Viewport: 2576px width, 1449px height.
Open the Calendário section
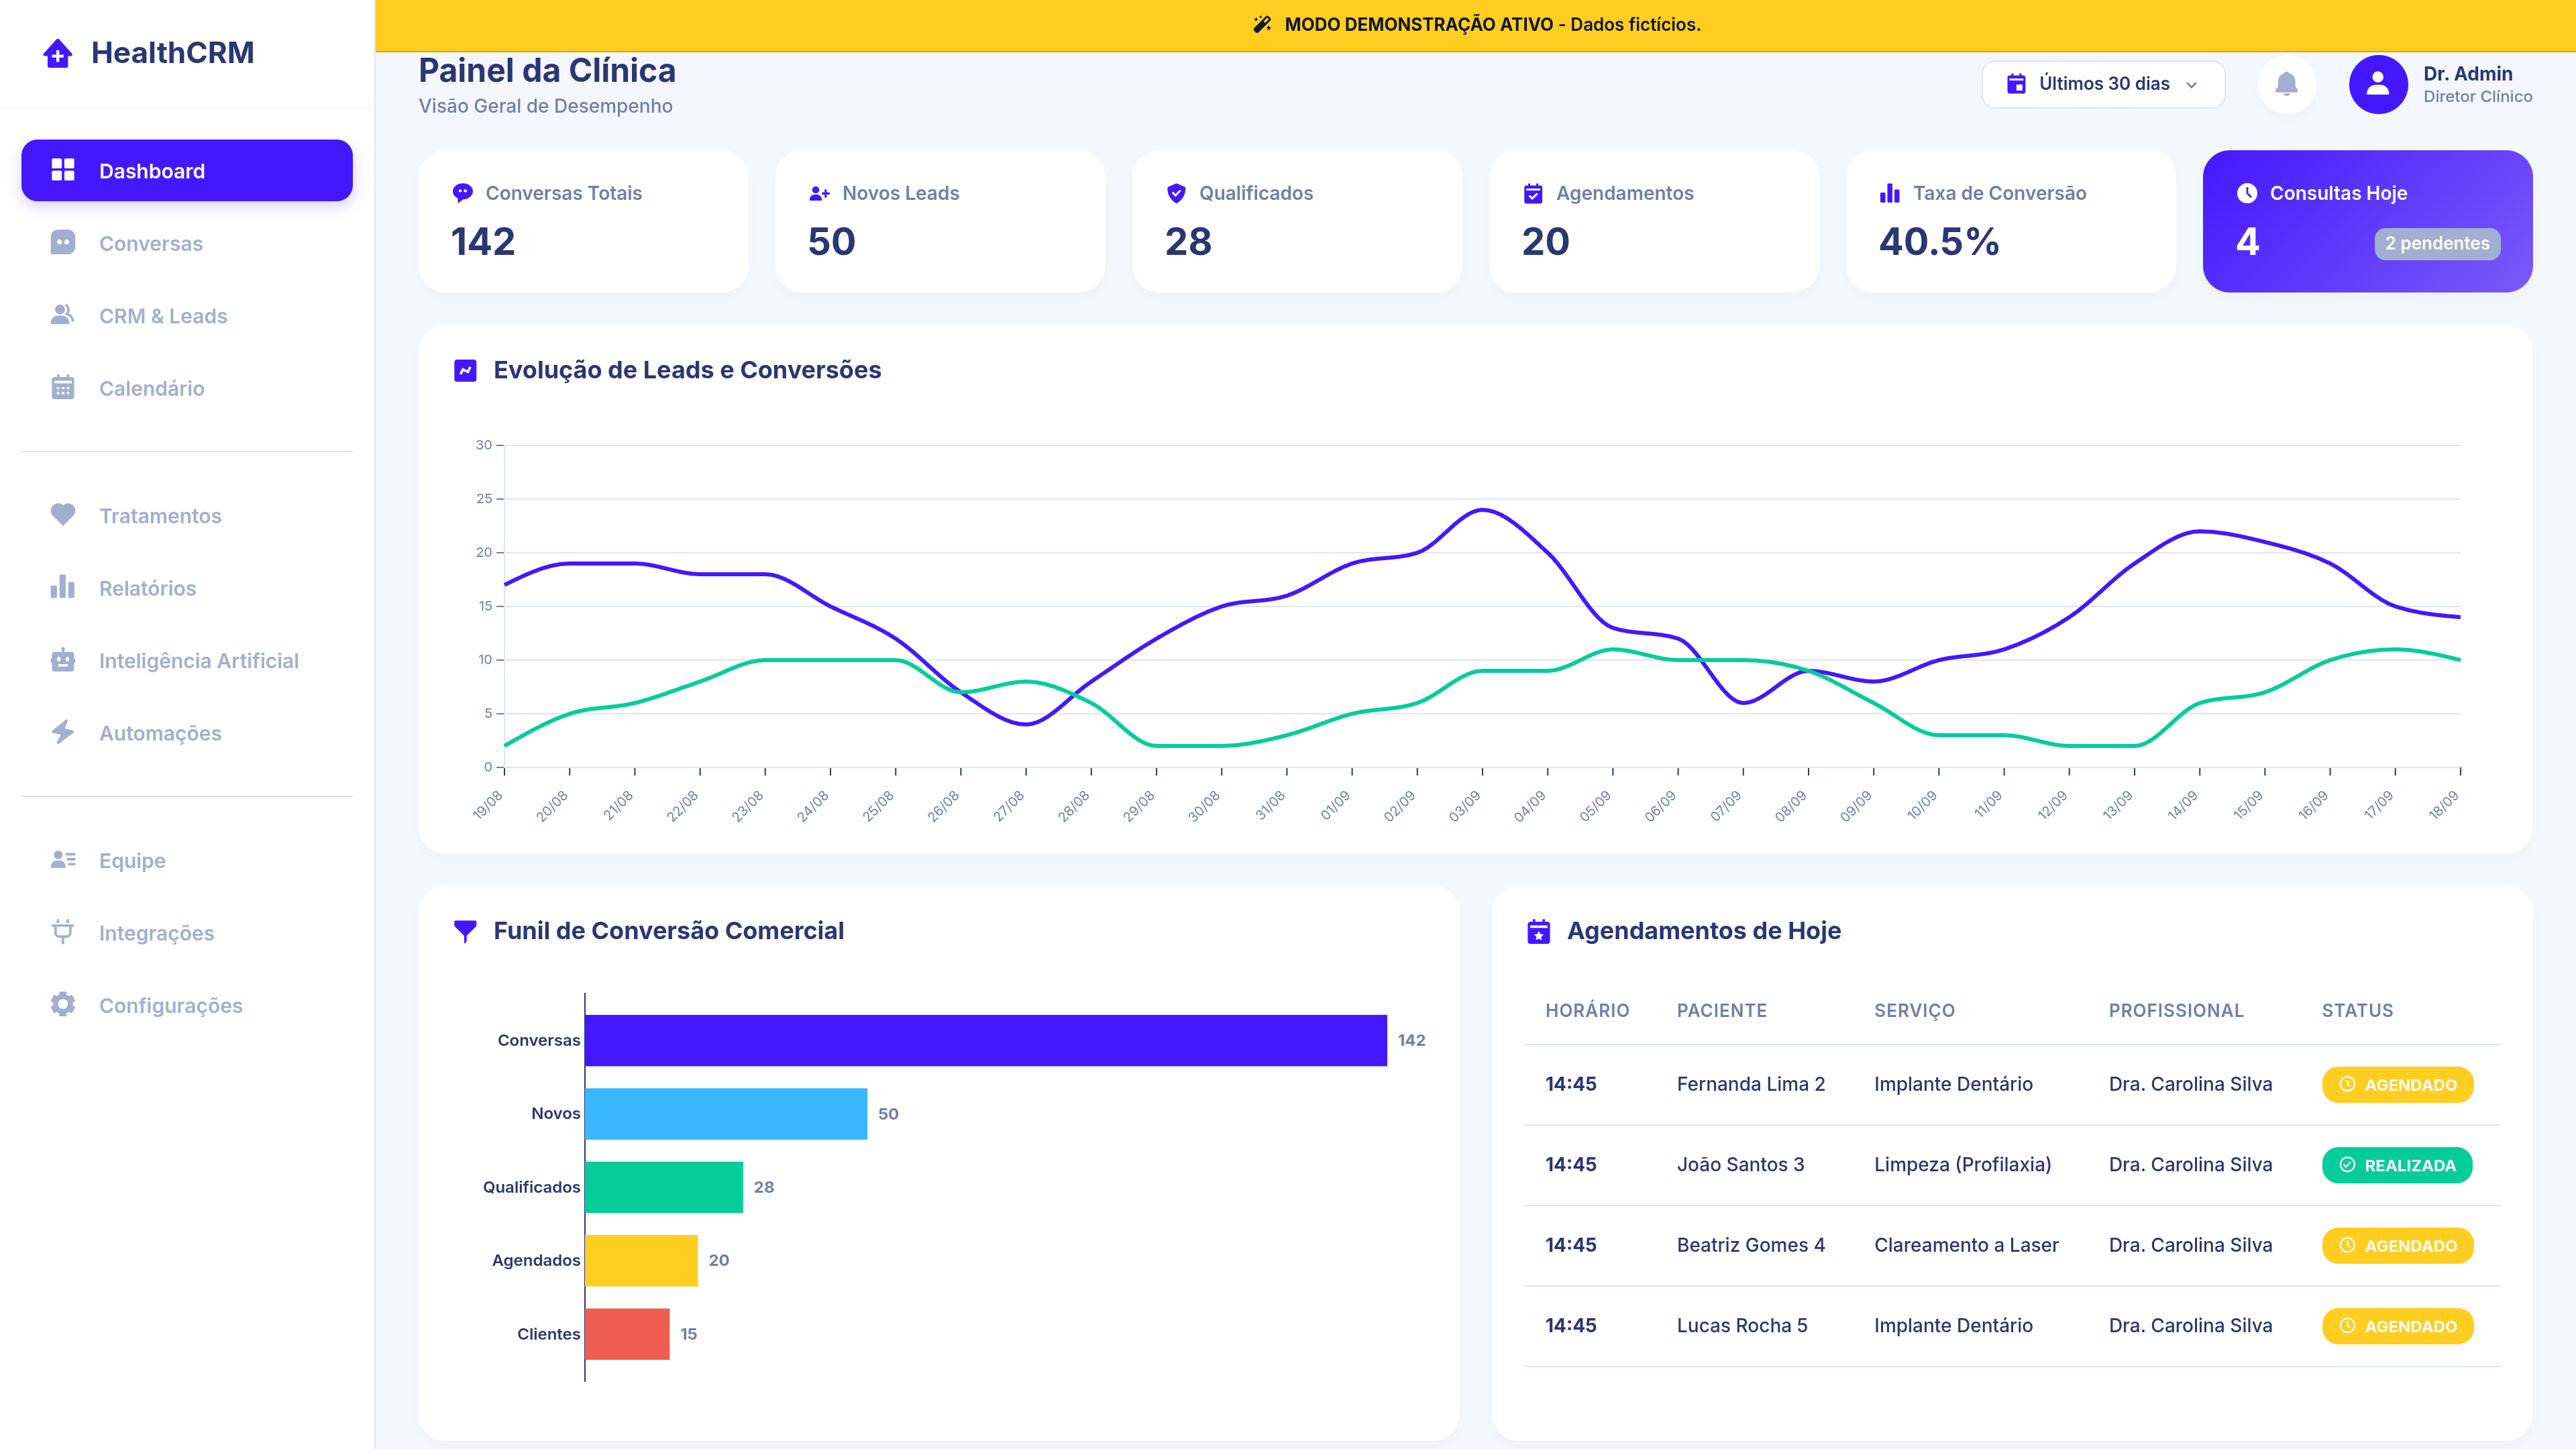(x=187, y=388)
